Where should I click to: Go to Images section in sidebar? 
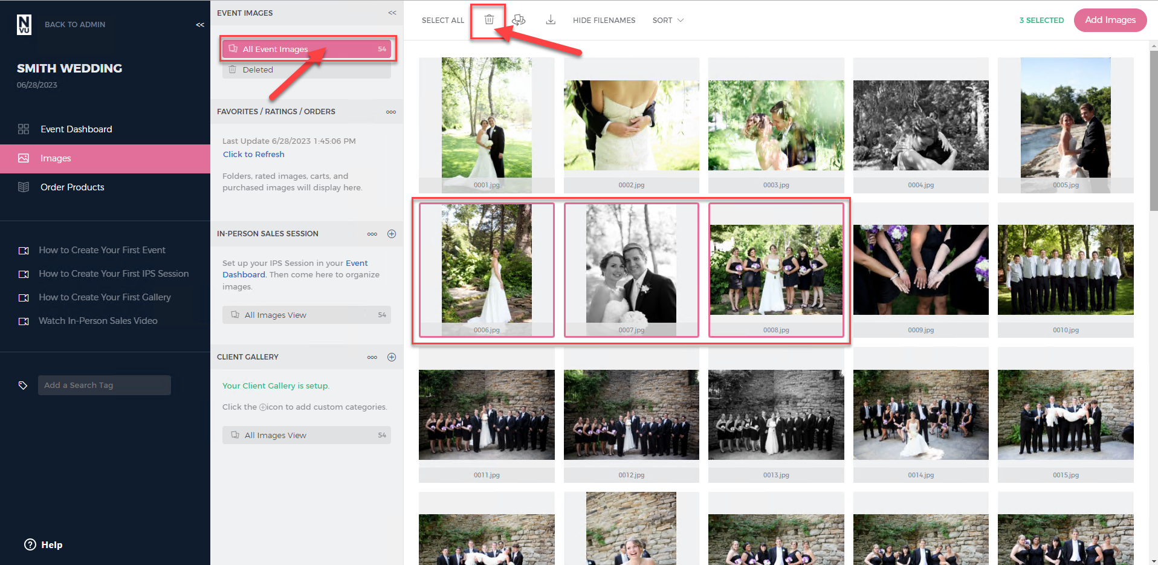click(105, 158)
